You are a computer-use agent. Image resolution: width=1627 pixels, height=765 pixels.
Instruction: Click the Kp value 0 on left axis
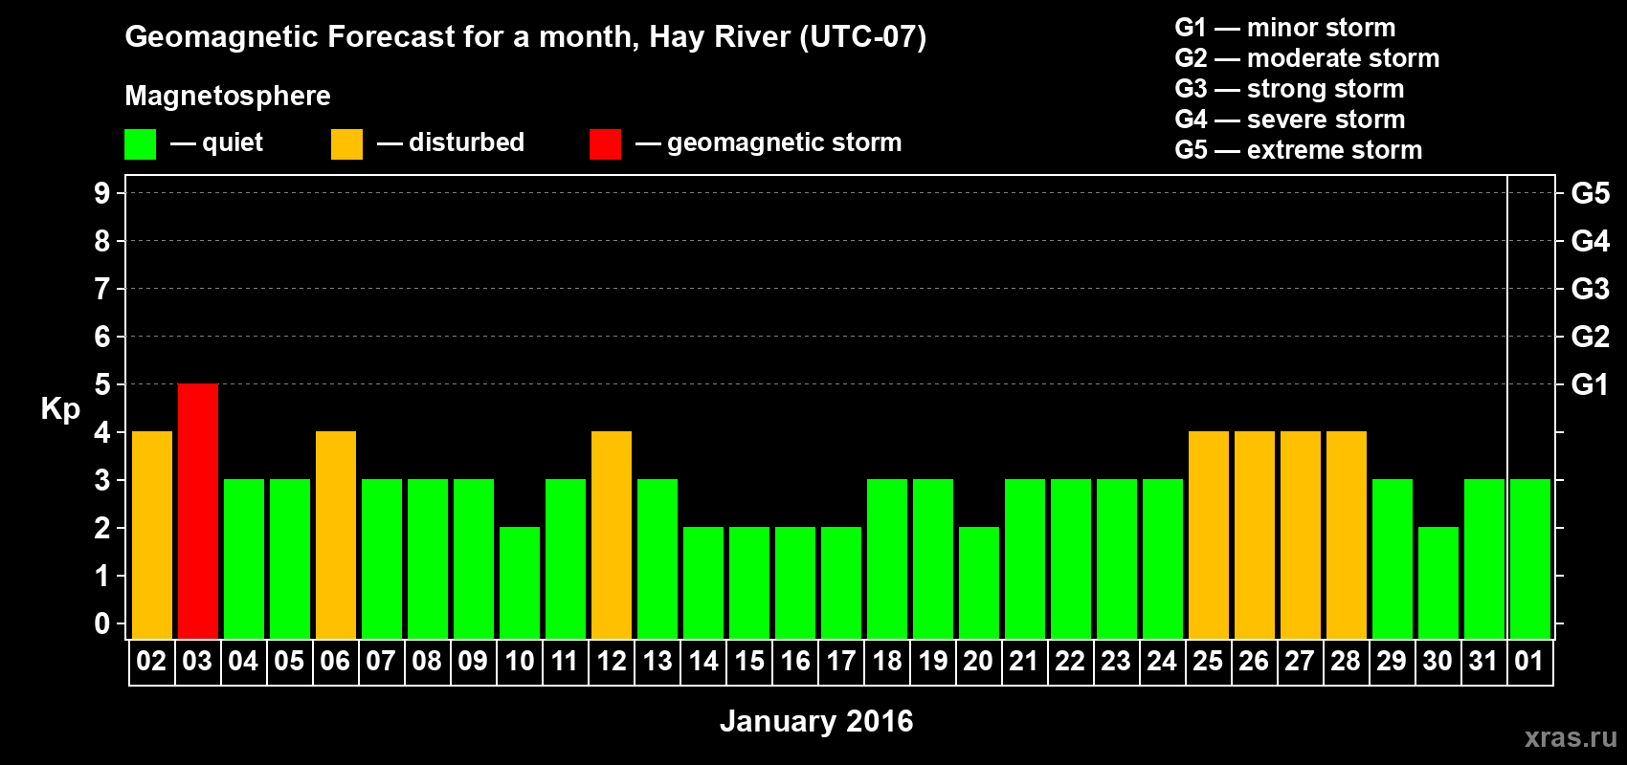(x=102, y=623)
